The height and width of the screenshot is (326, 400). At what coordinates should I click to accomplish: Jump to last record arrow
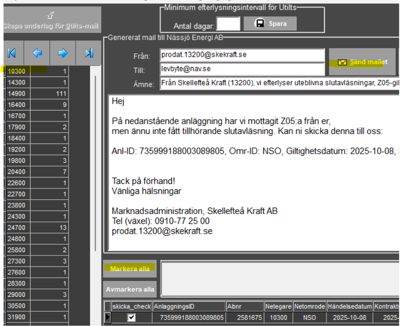[x=89, y=53]
